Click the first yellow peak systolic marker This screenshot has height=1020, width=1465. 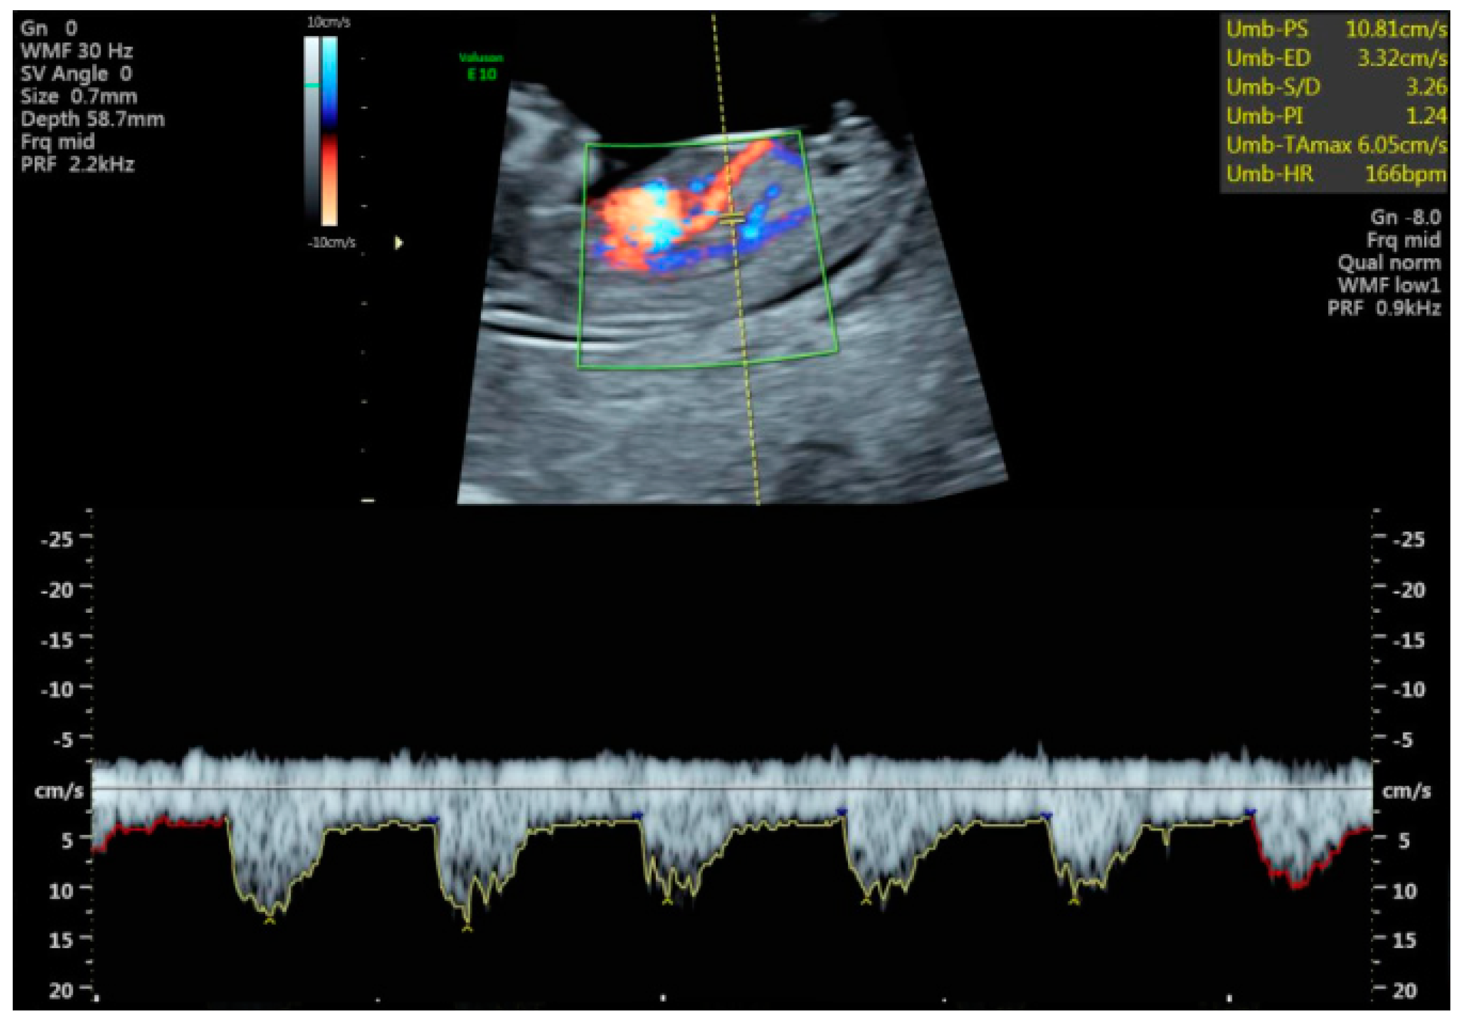click(269, 920)
